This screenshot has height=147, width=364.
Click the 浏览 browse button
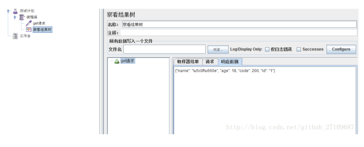218,50
